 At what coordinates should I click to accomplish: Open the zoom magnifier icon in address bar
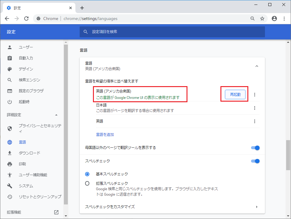coord(253,19)
